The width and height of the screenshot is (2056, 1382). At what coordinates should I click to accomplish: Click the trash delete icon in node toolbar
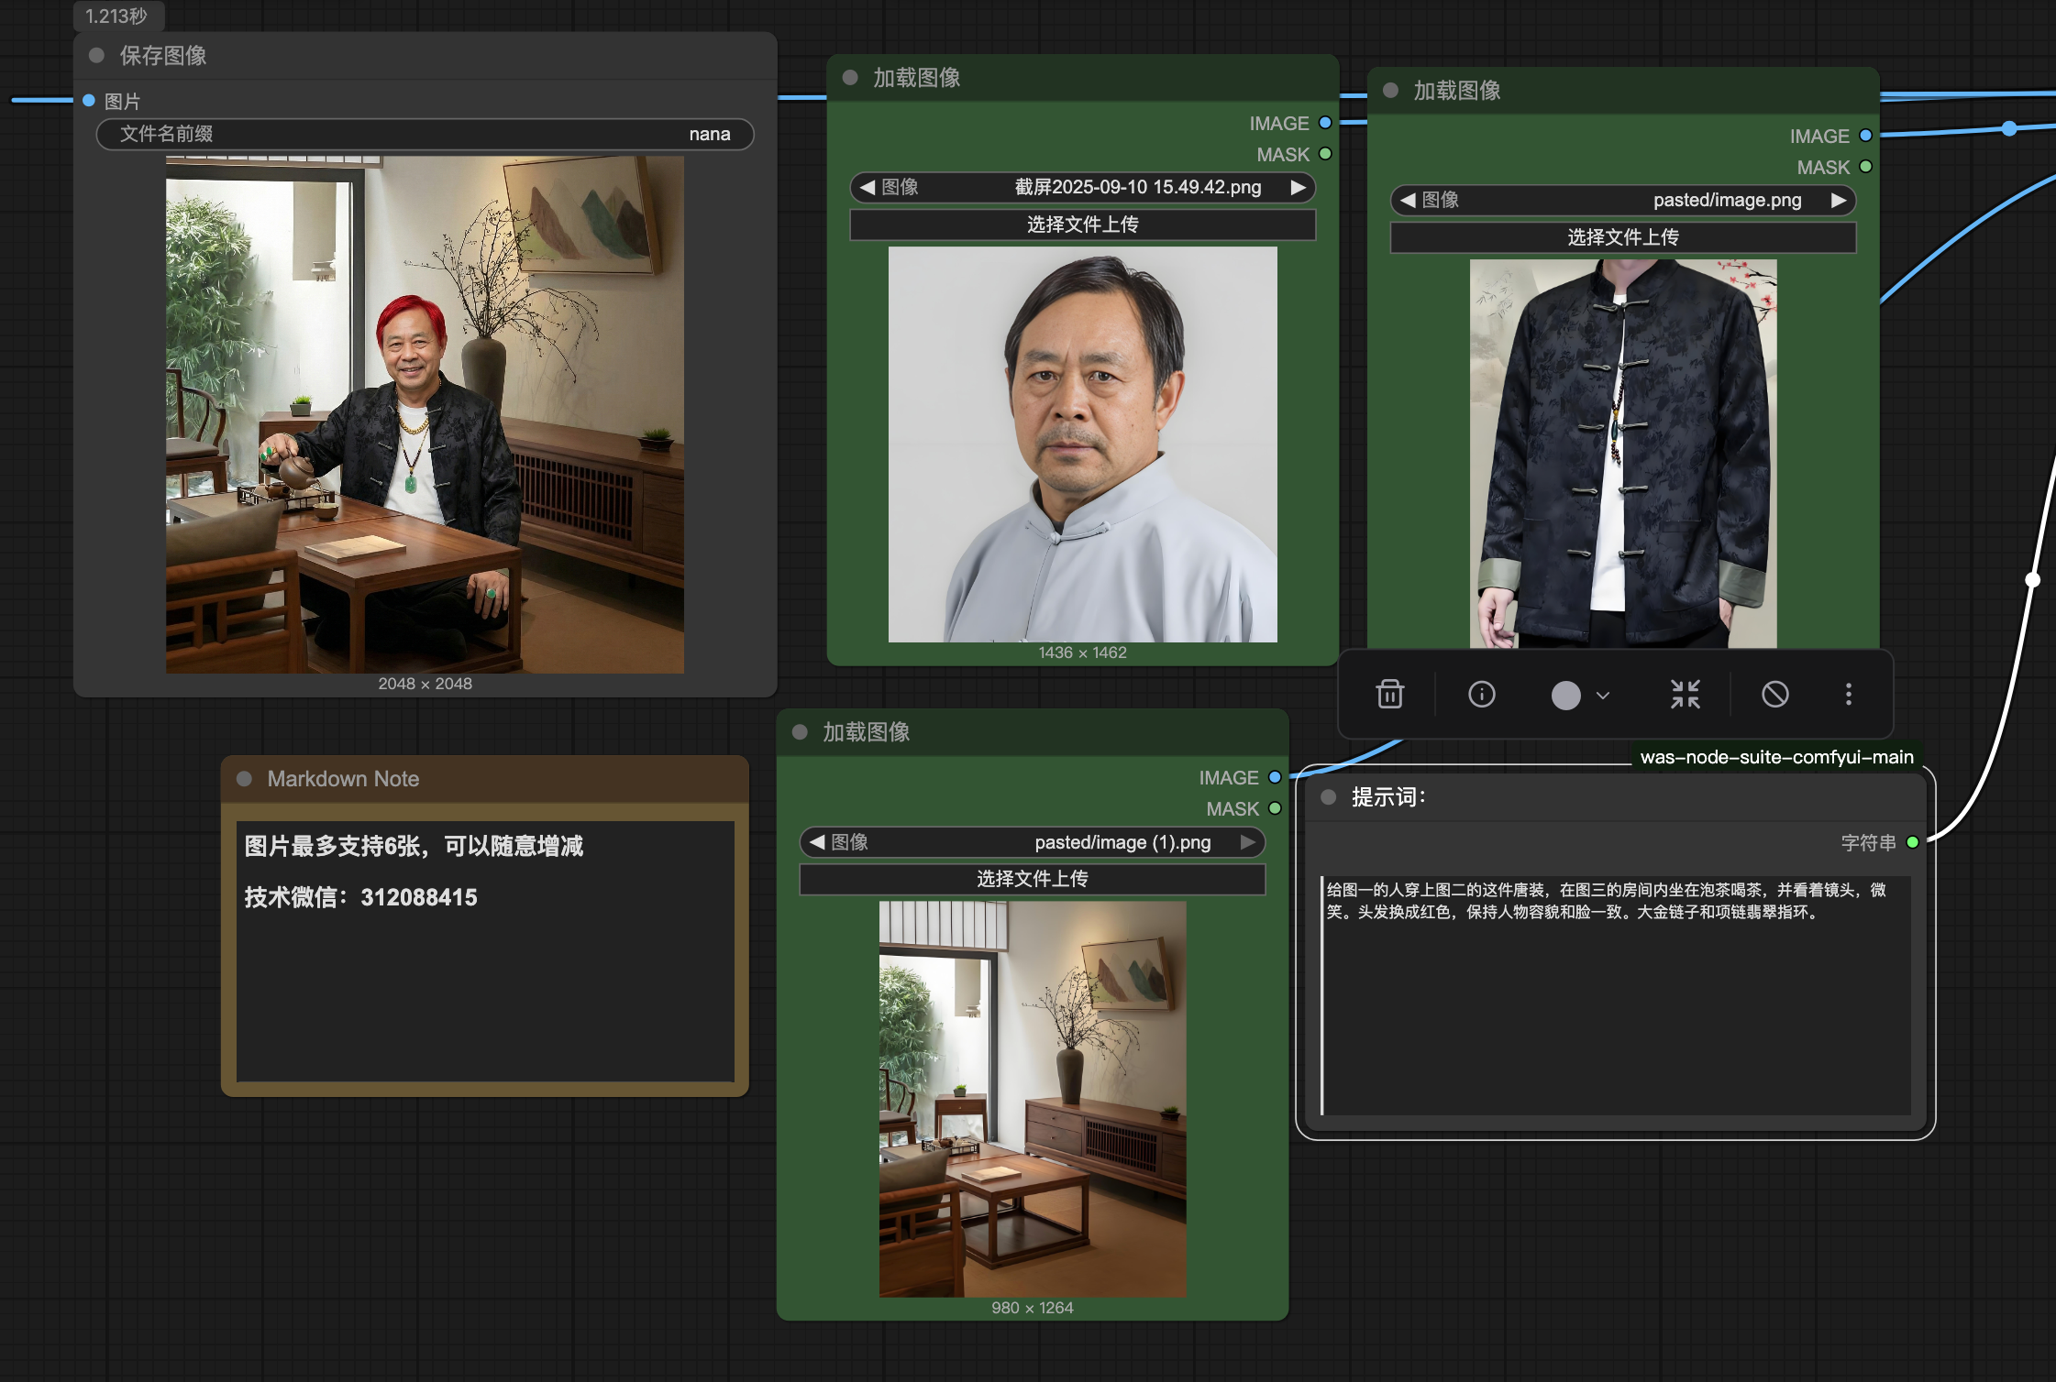coord(1389,694)
